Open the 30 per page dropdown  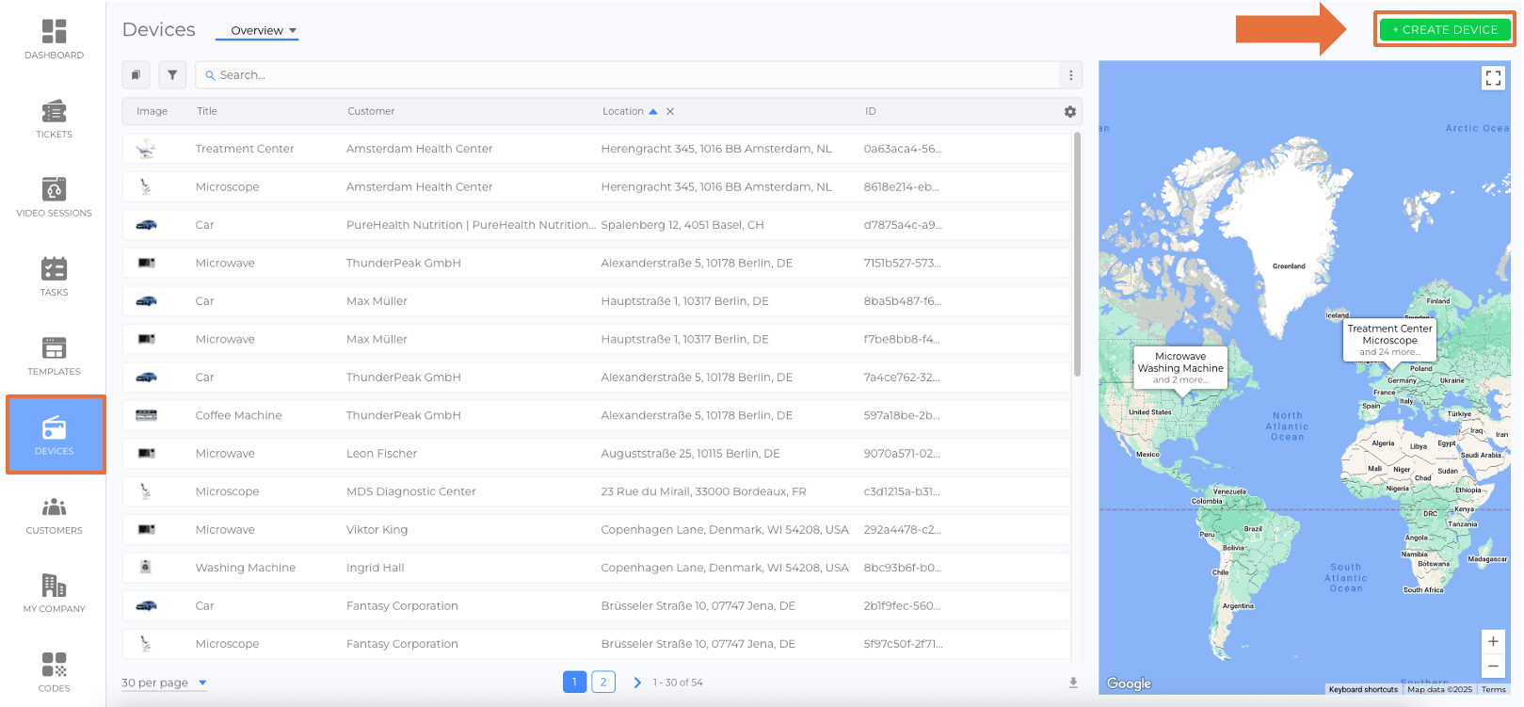click(164, 683)
